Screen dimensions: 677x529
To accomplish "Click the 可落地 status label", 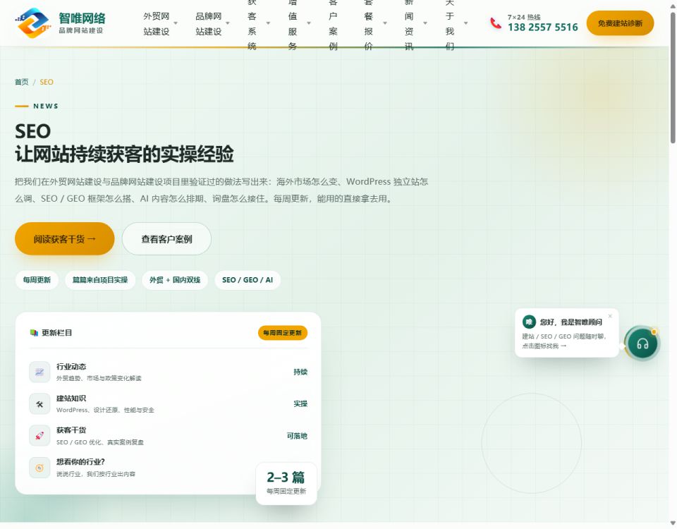I will coord(297,436).
